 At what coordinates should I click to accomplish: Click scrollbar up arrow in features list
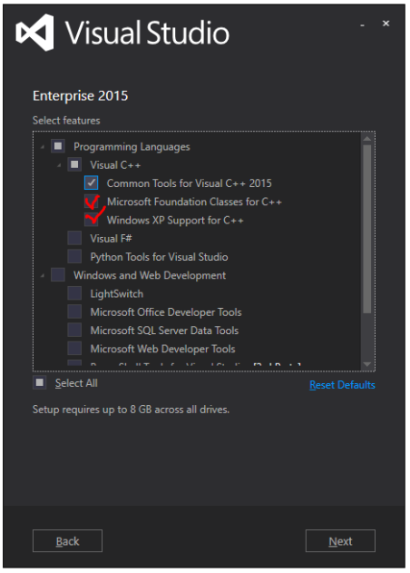(x=367, y=139)
